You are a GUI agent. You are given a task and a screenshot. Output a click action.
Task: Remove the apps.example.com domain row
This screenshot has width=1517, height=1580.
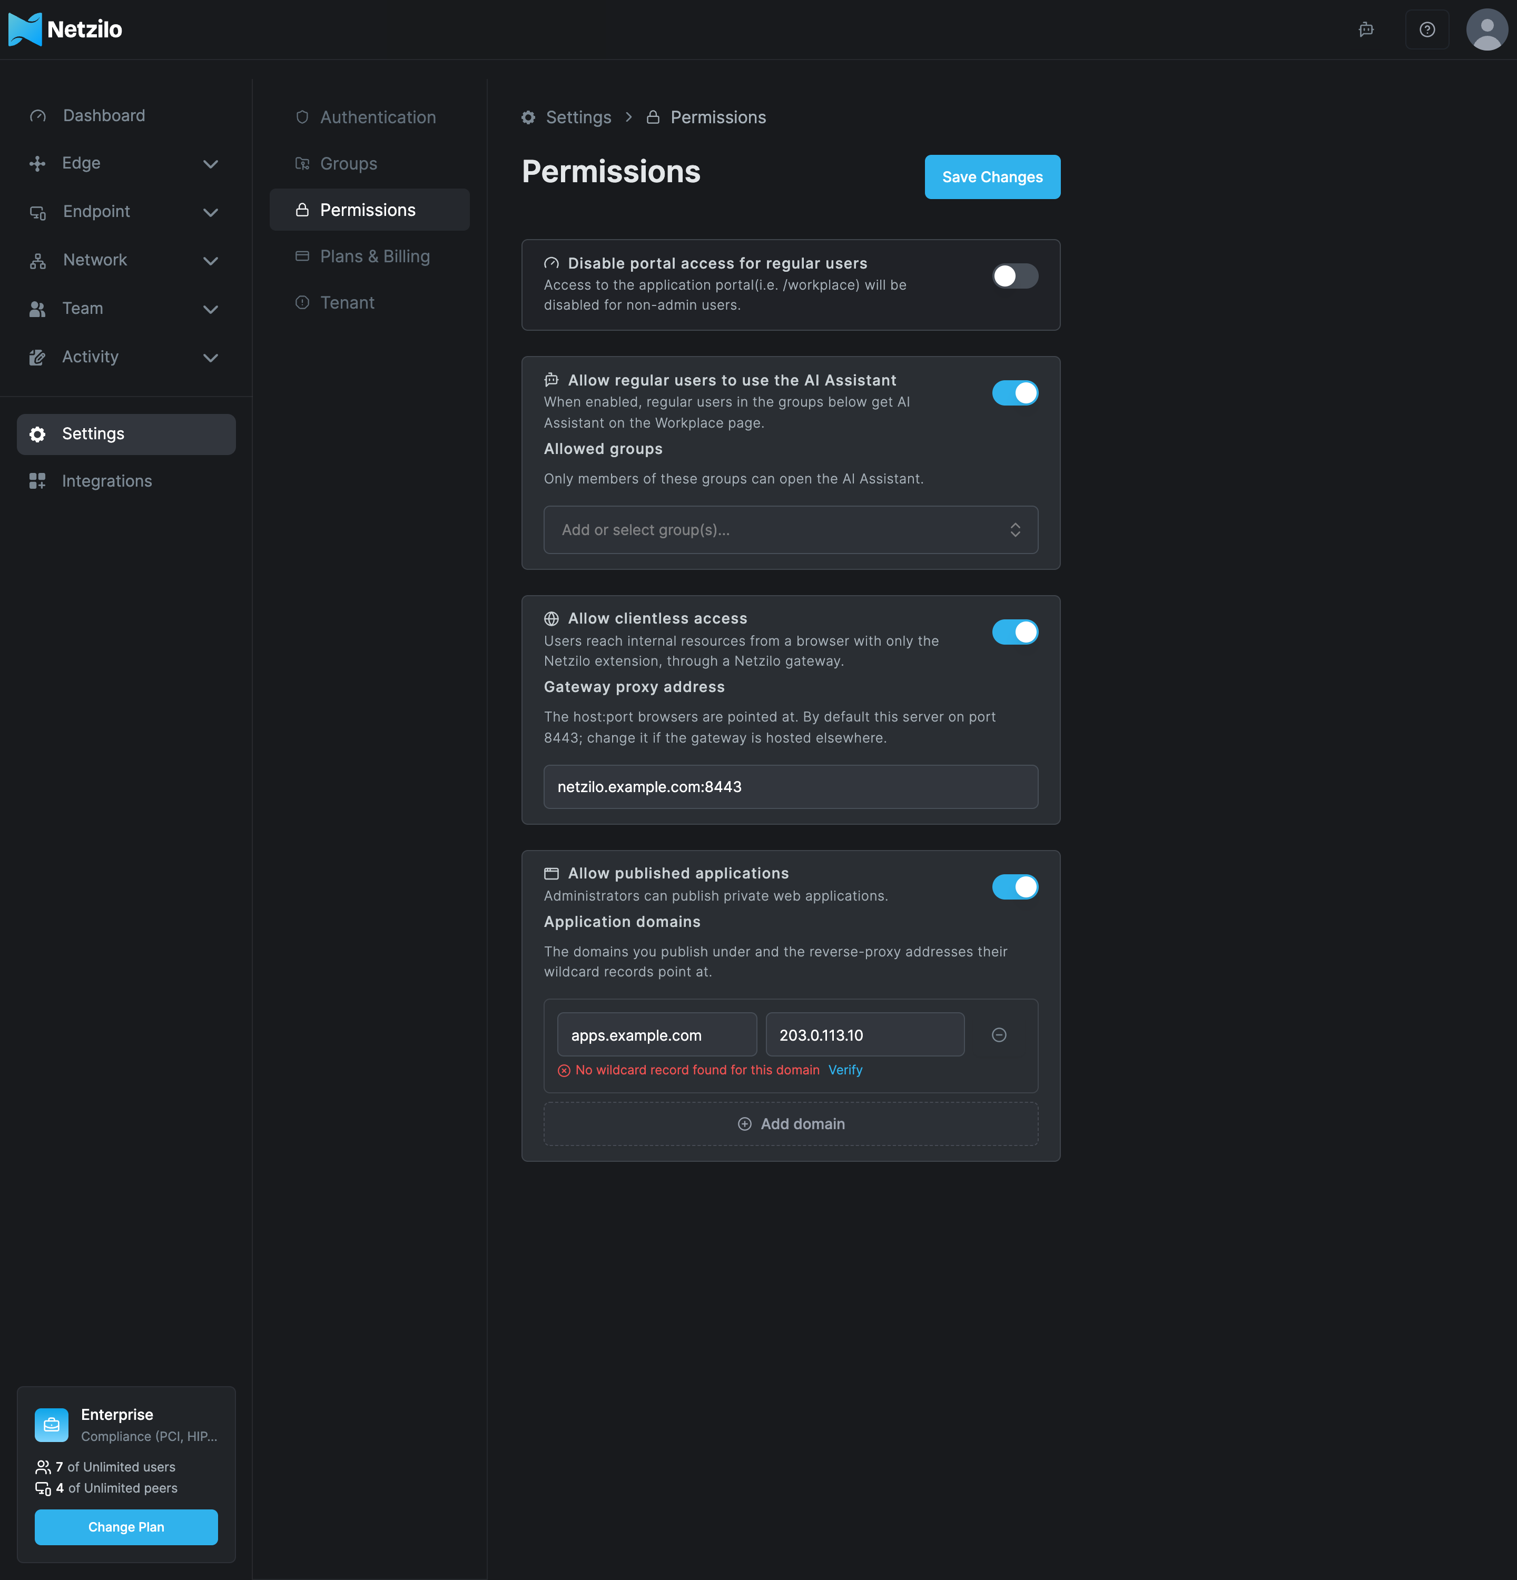999,1035
